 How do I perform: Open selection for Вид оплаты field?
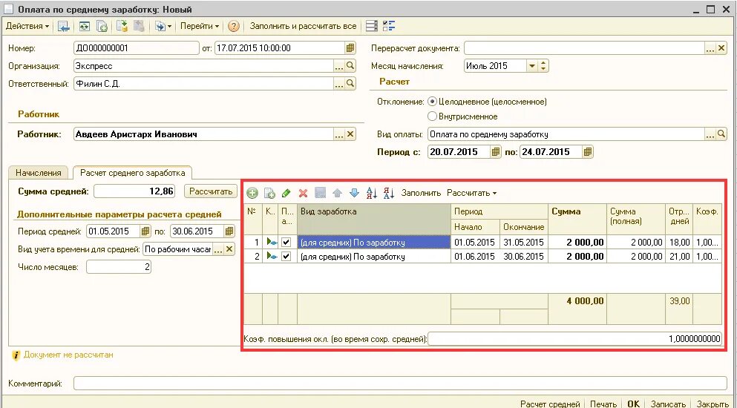tap(710, 134)
